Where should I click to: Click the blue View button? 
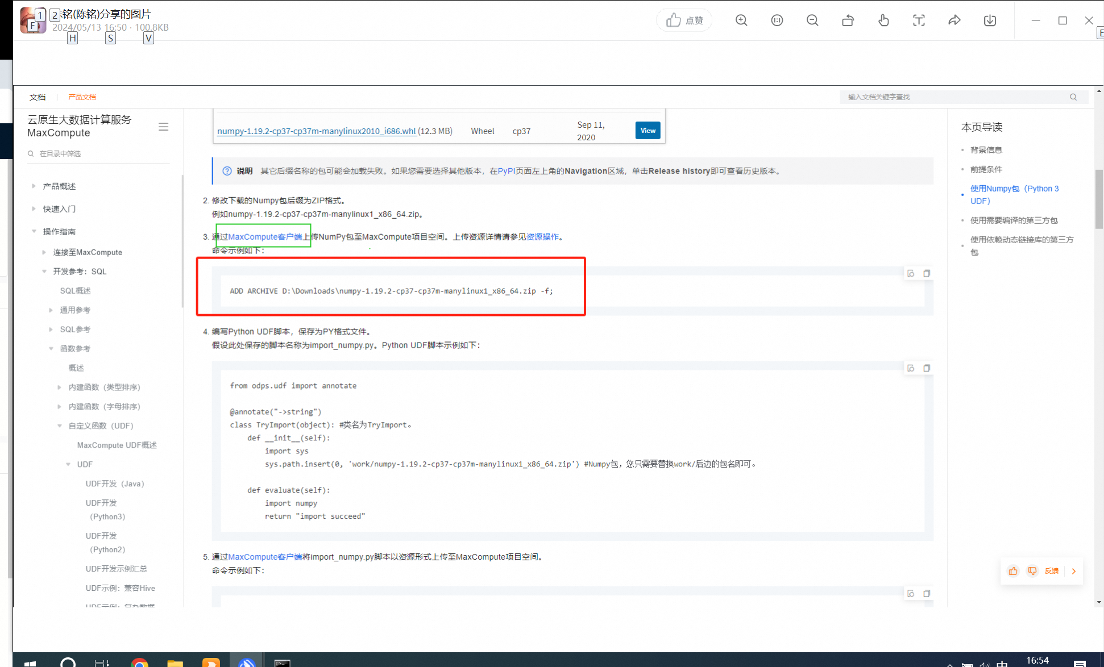click(x=648, y=131)
